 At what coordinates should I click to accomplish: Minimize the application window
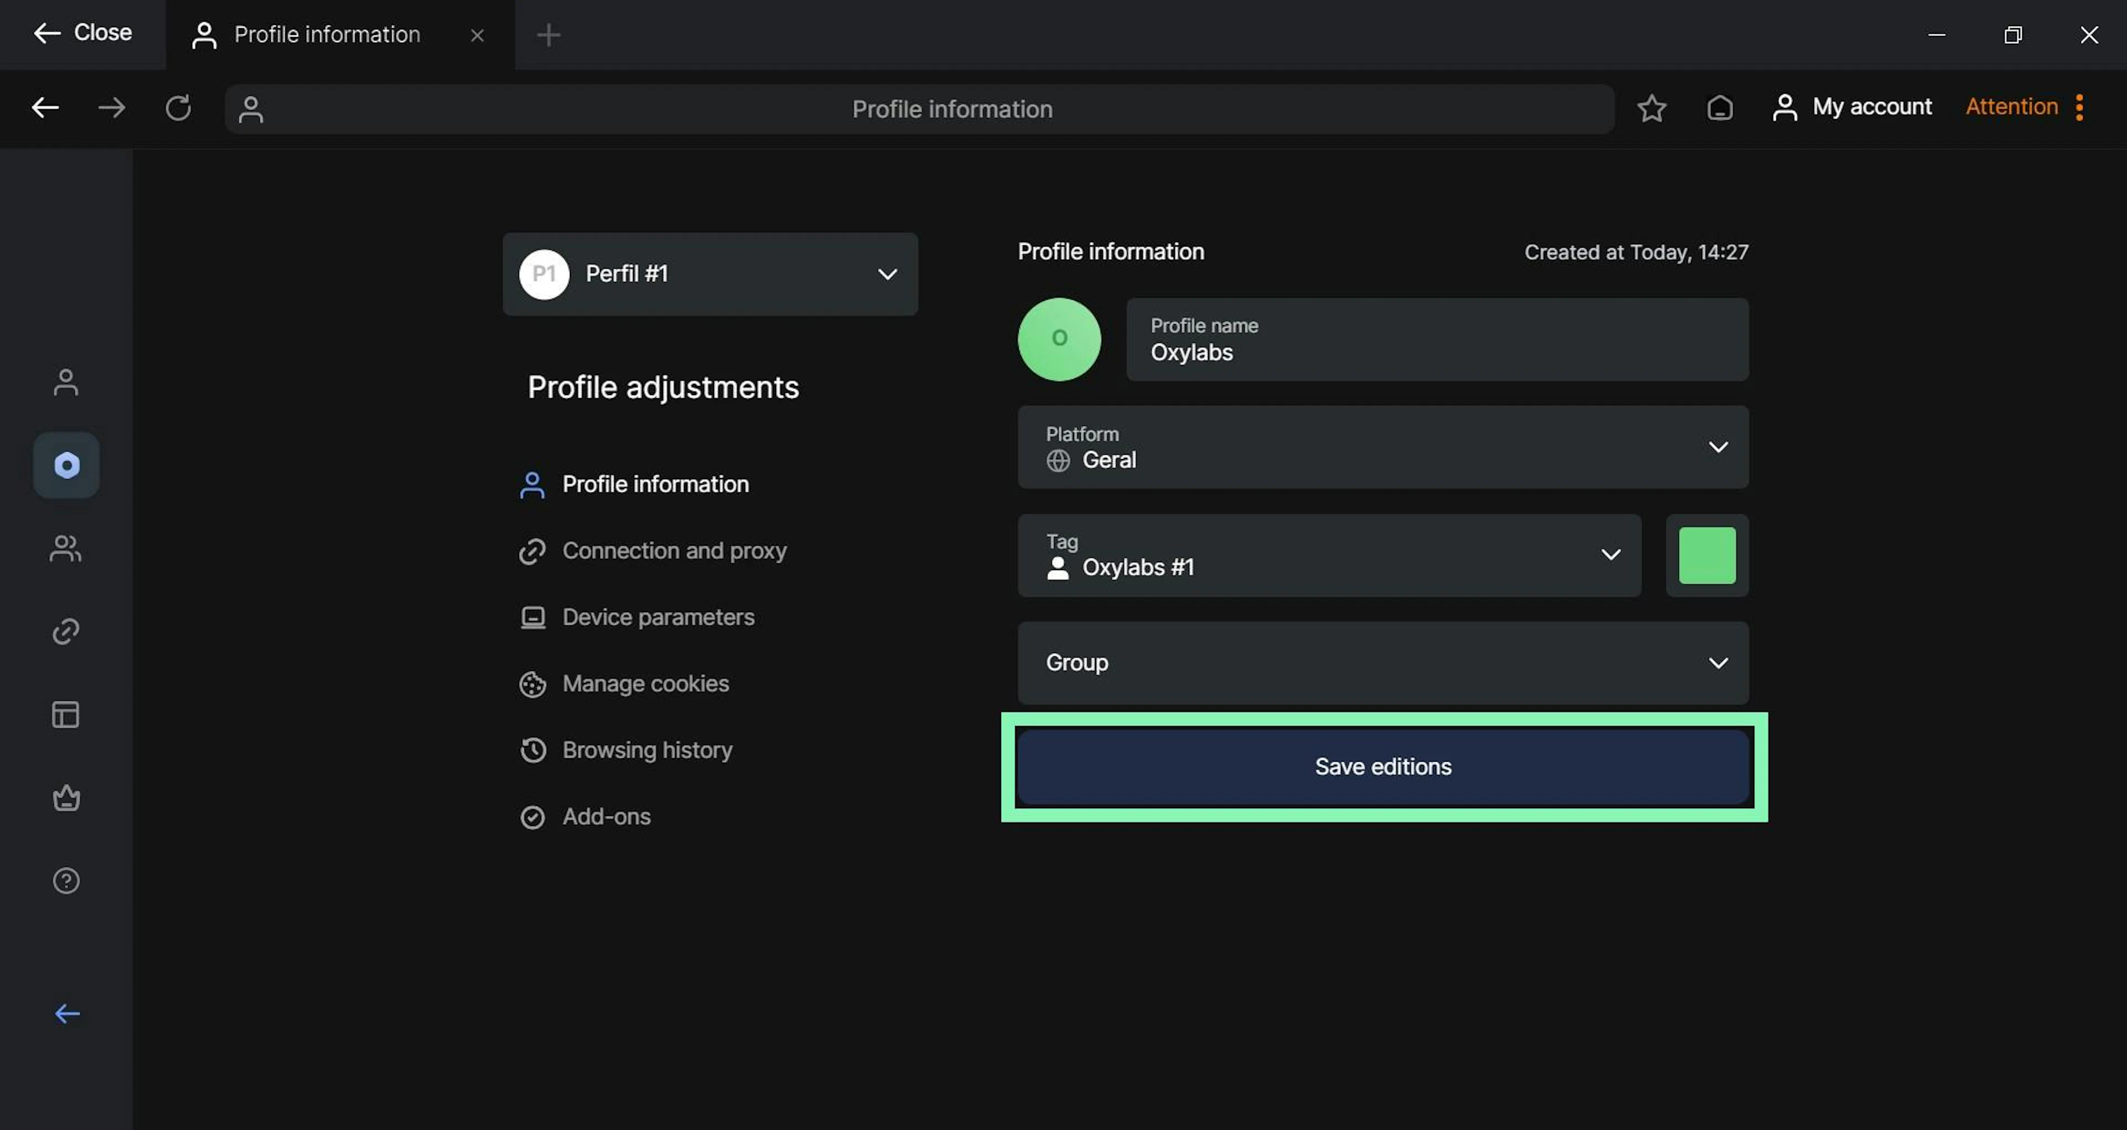pos(1936,35)
